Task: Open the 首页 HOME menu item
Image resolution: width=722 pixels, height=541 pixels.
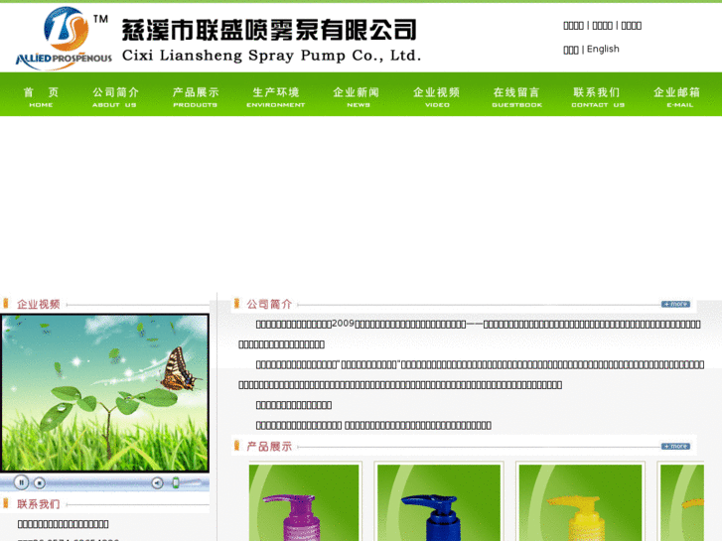Action: coord(41,97)
